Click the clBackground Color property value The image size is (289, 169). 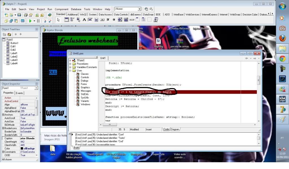(x=28, y=149)
